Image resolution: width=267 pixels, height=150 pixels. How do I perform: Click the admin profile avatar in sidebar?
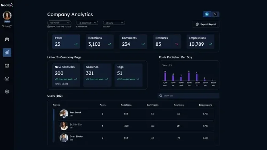pyautogui.click(x=7, y=15)
